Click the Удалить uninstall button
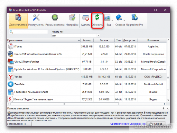 tap(85, 21)
